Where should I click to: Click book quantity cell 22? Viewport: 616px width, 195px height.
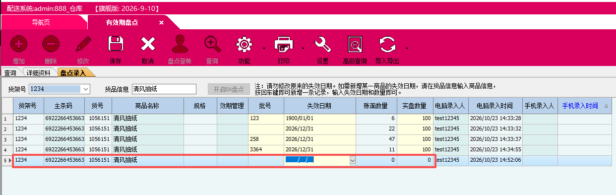pos(376,129)
